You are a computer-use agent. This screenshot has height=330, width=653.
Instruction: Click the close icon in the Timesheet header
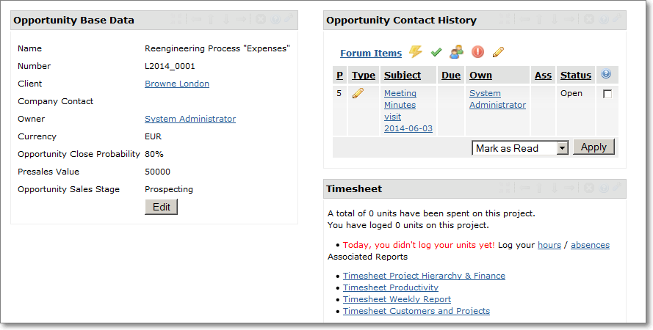click(588, 188)
